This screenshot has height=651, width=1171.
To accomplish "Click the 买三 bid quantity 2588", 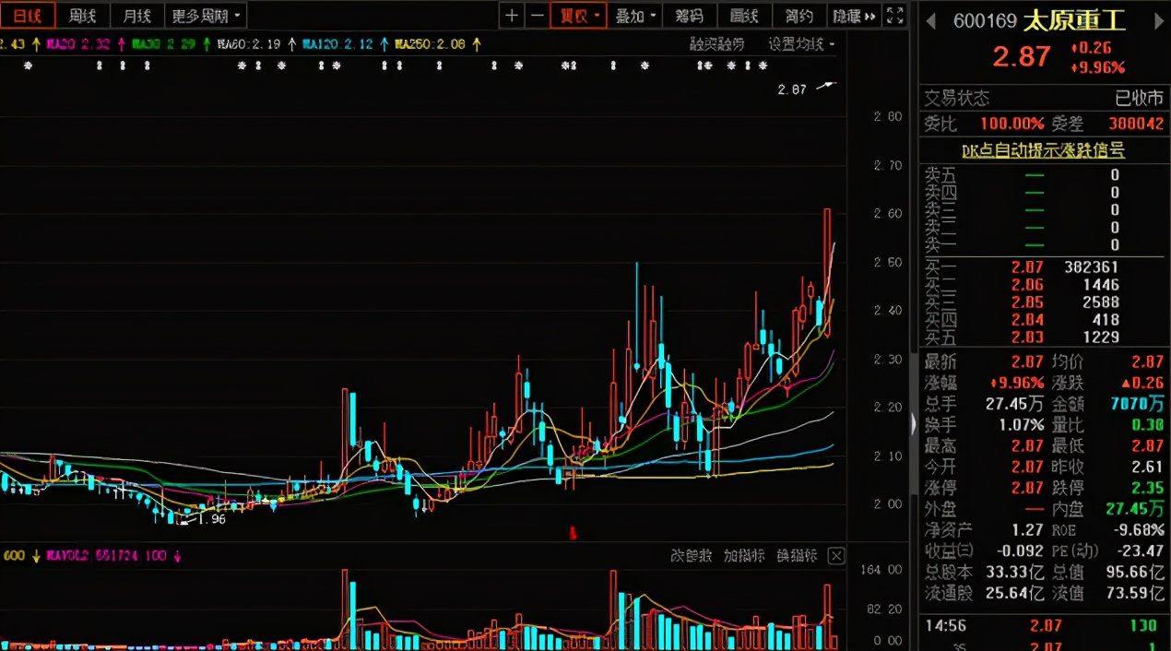I will point(1100,302).
